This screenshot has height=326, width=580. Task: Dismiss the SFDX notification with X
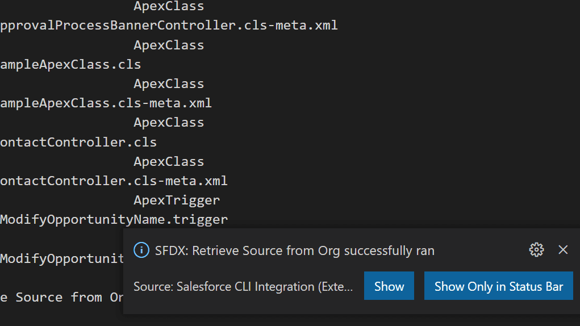pyautogui.click(x=563, y=250)
